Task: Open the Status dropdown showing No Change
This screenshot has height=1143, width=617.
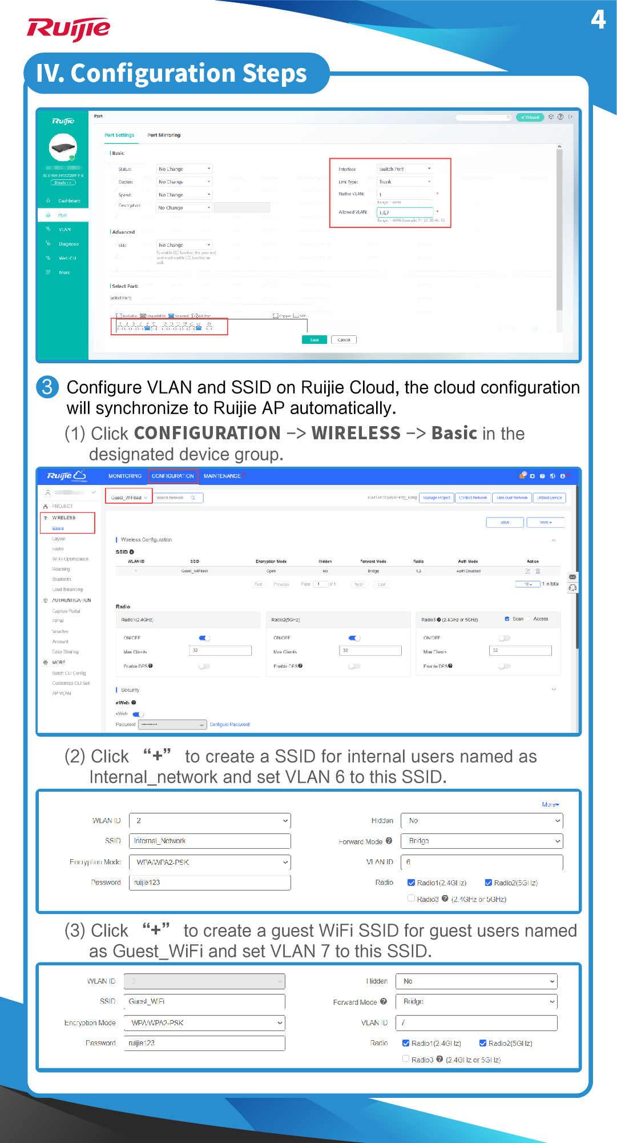Action: coord(184,169)
